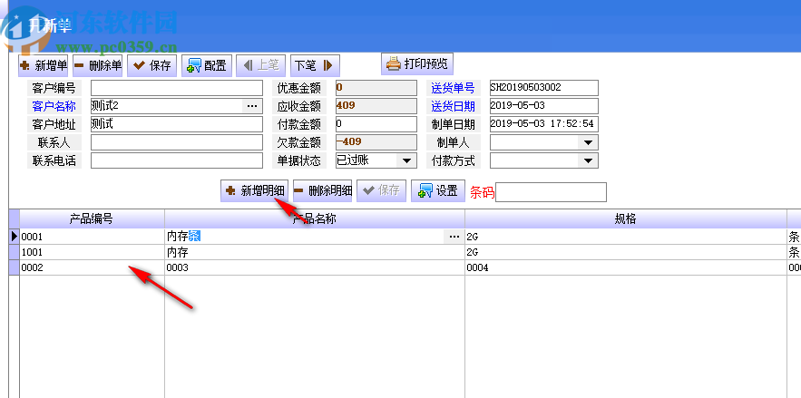This screenshot has width=801, height=398.
Task: Click product name cell 内存 in row 1001
Action: click(x=315, y=252)
